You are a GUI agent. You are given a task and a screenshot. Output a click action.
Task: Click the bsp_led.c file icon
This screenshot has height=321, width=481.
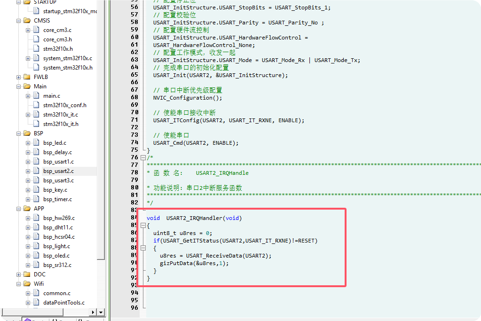click(x=36, y=143)
